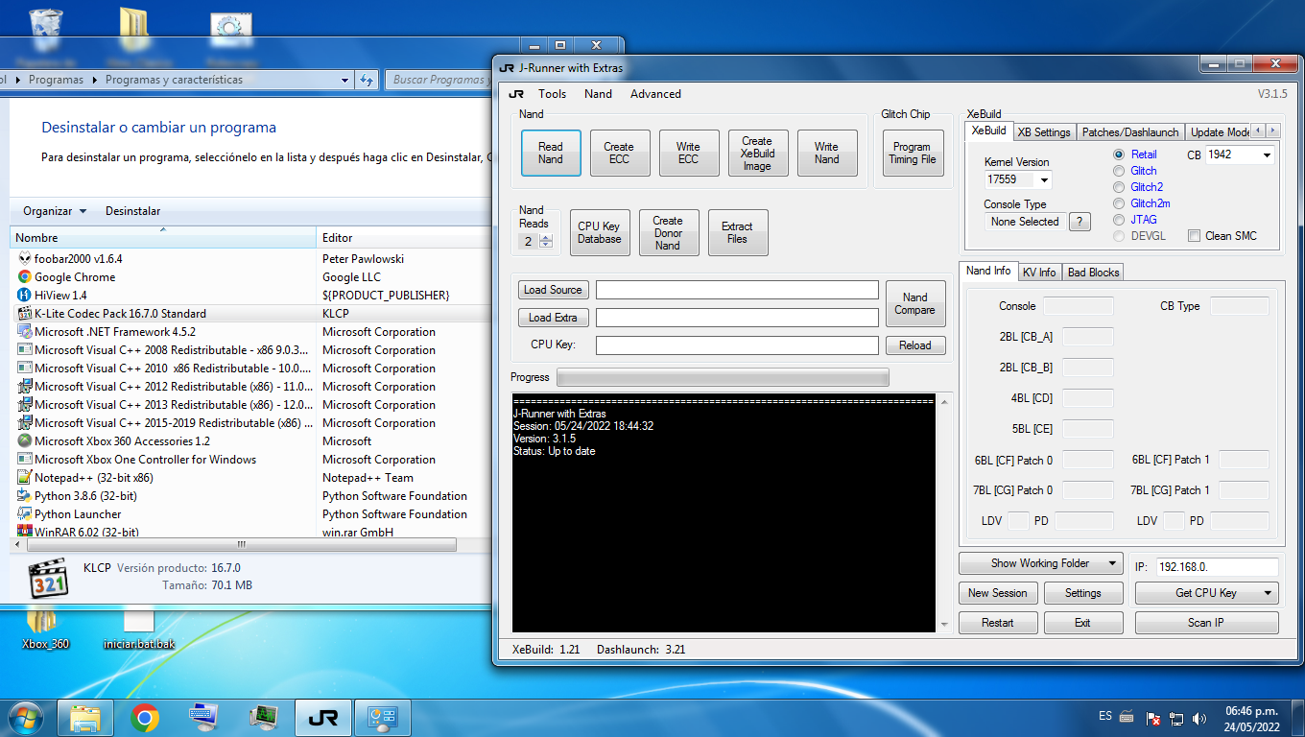
Task: Open File Explorer from the taskbar
Action: point(85,718)
